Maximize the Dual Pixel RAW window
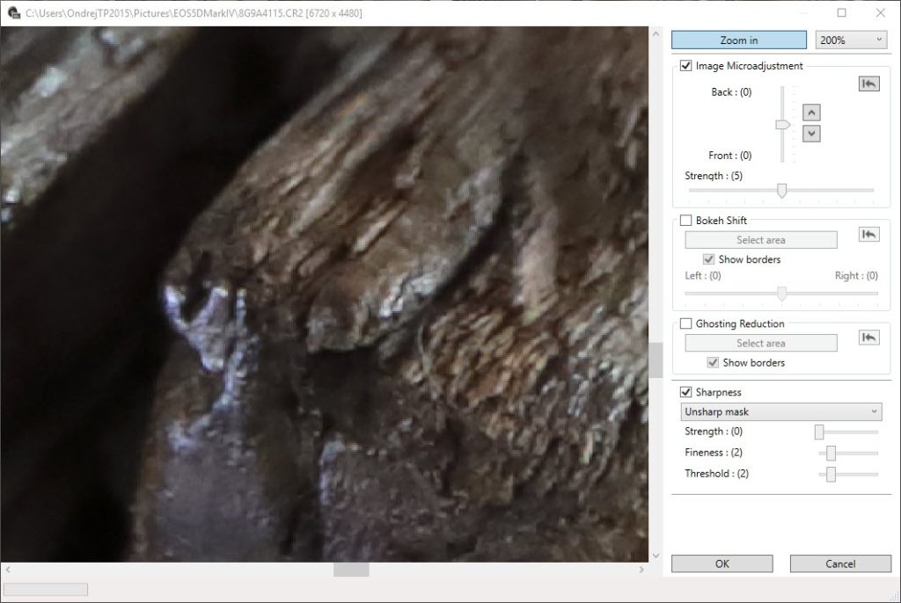Viewport: 901px width, 603px height. coord(841,13)
